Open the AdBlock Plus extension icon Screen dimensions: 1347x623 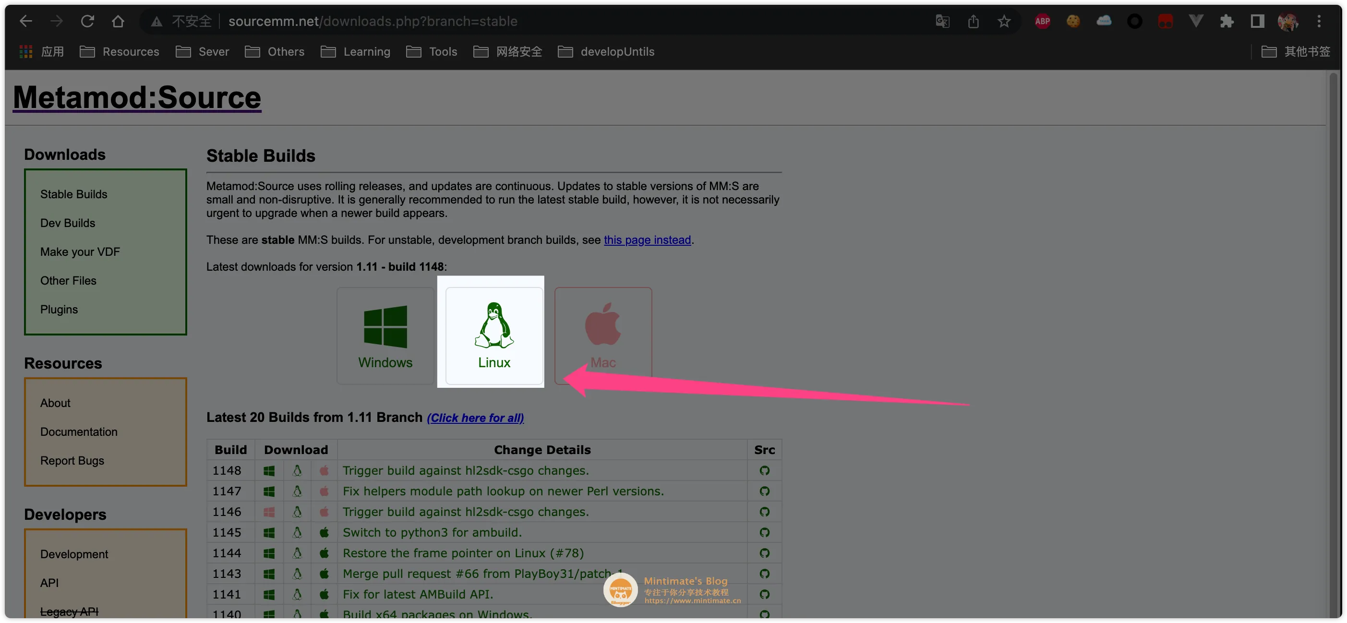point(1042,22)
